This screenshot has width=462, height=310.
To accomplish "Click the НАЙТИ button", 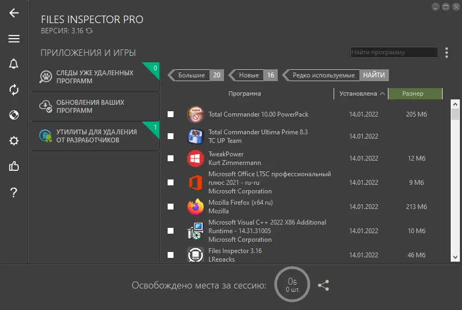I will pyautogui.click(x=373, y=75).
